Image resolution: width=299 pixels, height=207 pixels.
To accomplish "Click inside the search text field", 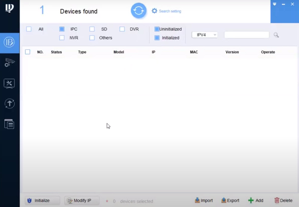I will (x=246, y=35).
